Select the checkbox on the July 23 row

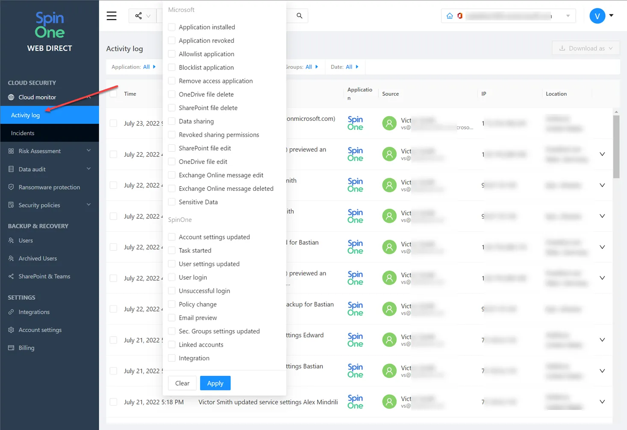click(x=113, y=123)
